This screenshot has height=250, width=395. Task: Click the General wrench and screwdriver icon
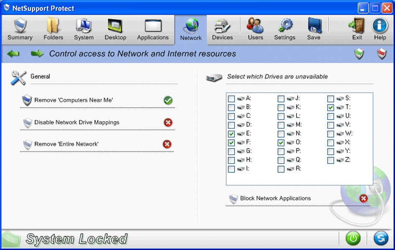(x=18, y=78)
